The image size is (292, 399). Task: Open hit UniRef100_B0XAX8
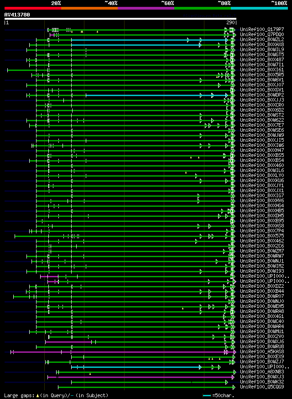point(262,44)
